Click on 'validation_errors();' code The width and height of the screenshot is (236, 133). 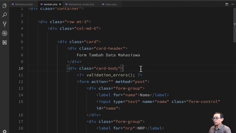[x=111, y=75]
